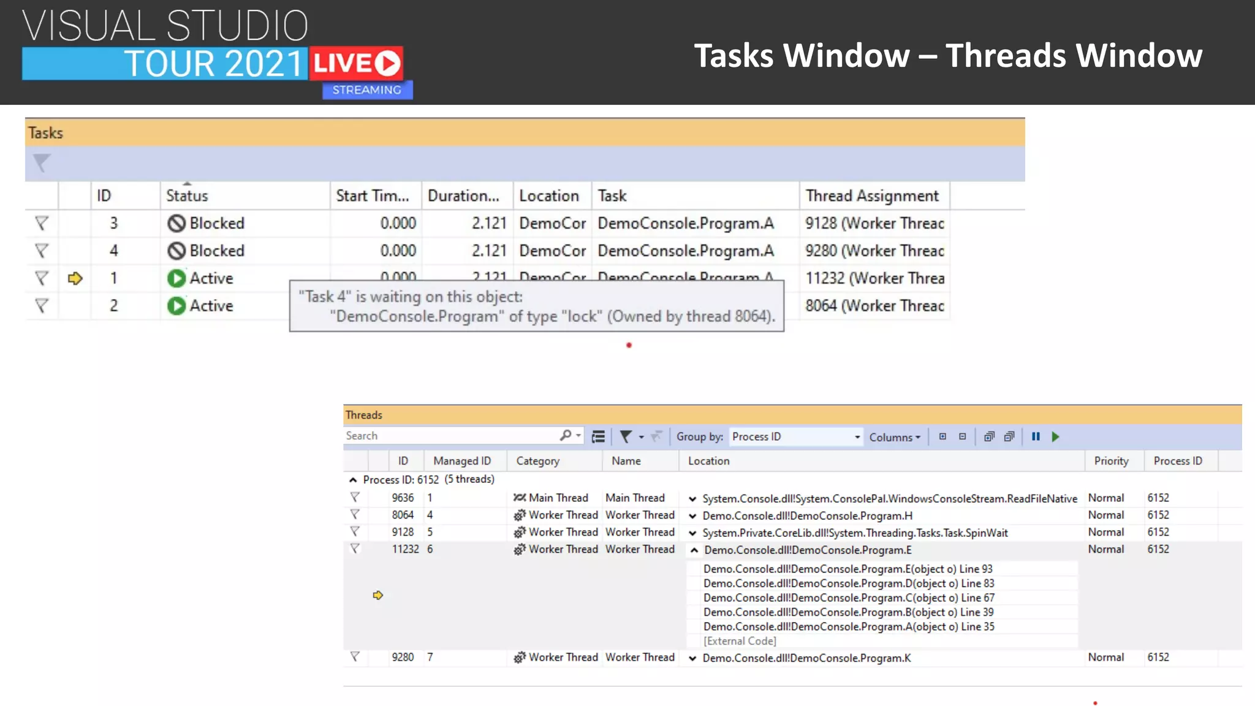Image resolution: width=1255 pixels, height=706 pixels.
Task: Select the [External Code] frame
Action: click(x=740, y=641)
